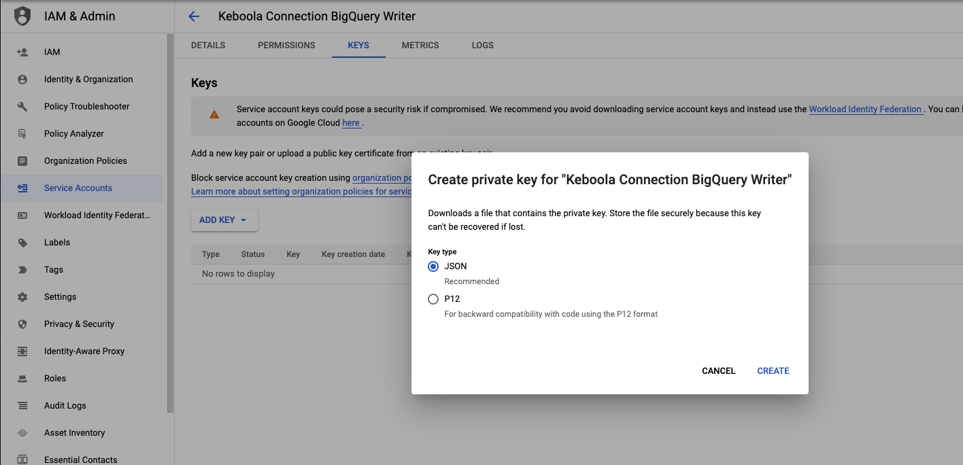Click the Labels tag icon
The height and width of the screenshot is (465, 963).
(22, 242)
